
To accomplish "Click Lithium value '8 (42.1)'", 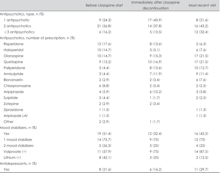I will [x=105, y=158].
